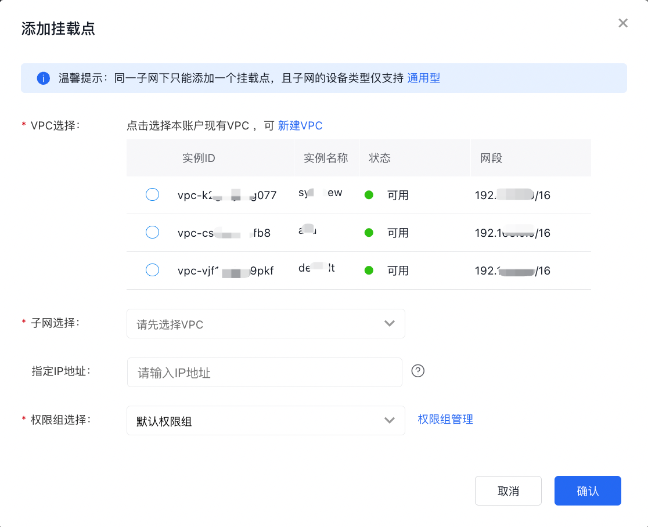Open the 权限组管理 link

point(445,419)
